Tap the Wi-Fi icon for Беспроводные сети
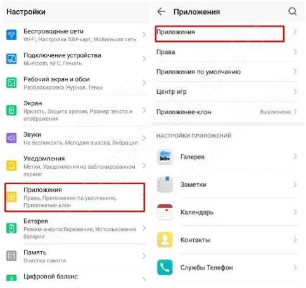Image resolution: width=306 pixels, height=288 pixels. (x=11, y=35)
